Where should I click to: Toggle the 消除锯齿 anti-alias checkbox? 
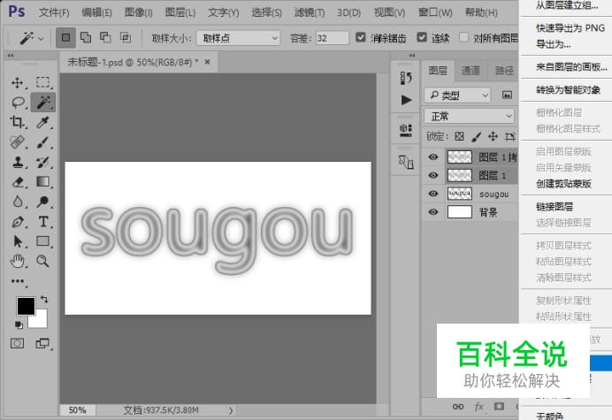[361, 37]
